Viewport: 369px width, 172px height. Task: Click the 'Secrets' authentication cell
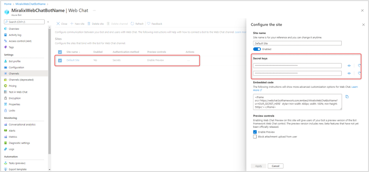[x=117, y=60]
